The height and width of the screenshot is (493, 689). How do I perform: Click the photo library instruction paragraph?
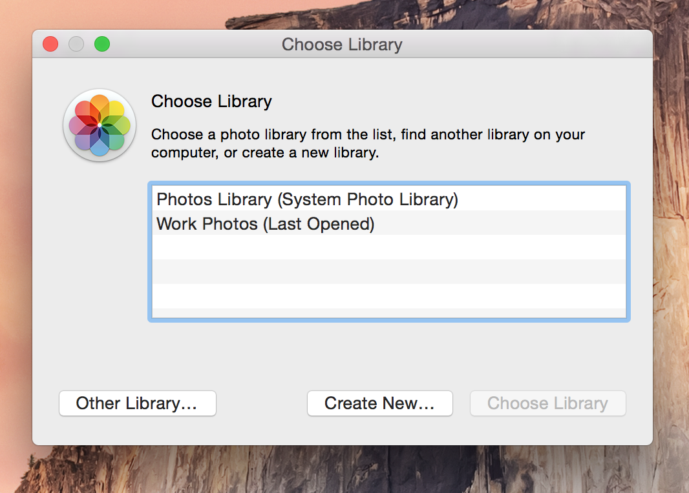pos(368,143)
